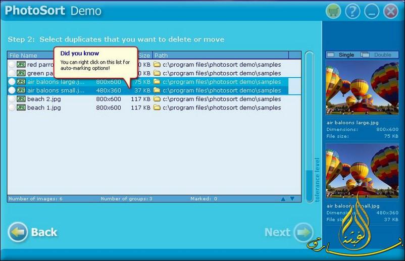Mark checkbox for red parrot file

(x=12, y=65)
